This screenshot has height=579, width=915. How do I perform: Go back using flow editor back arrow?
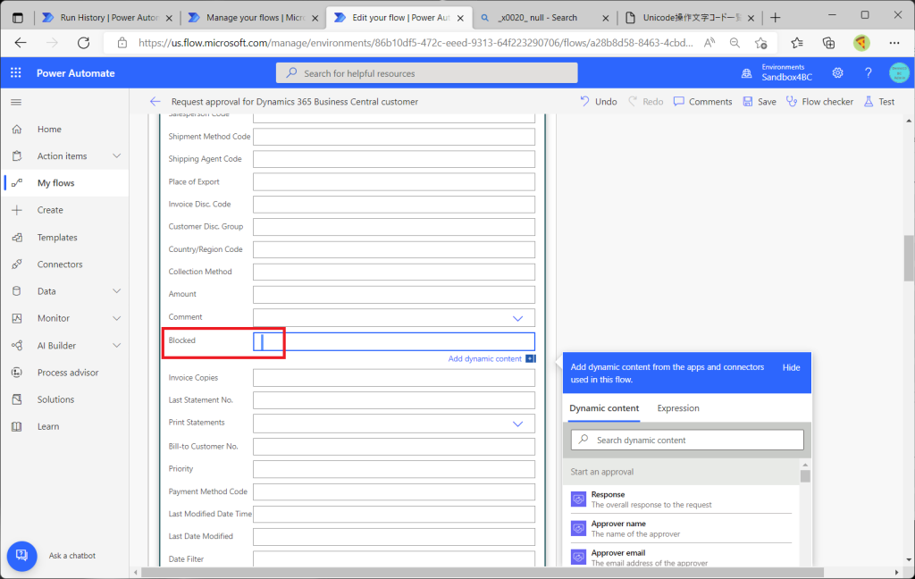(155, 102)
